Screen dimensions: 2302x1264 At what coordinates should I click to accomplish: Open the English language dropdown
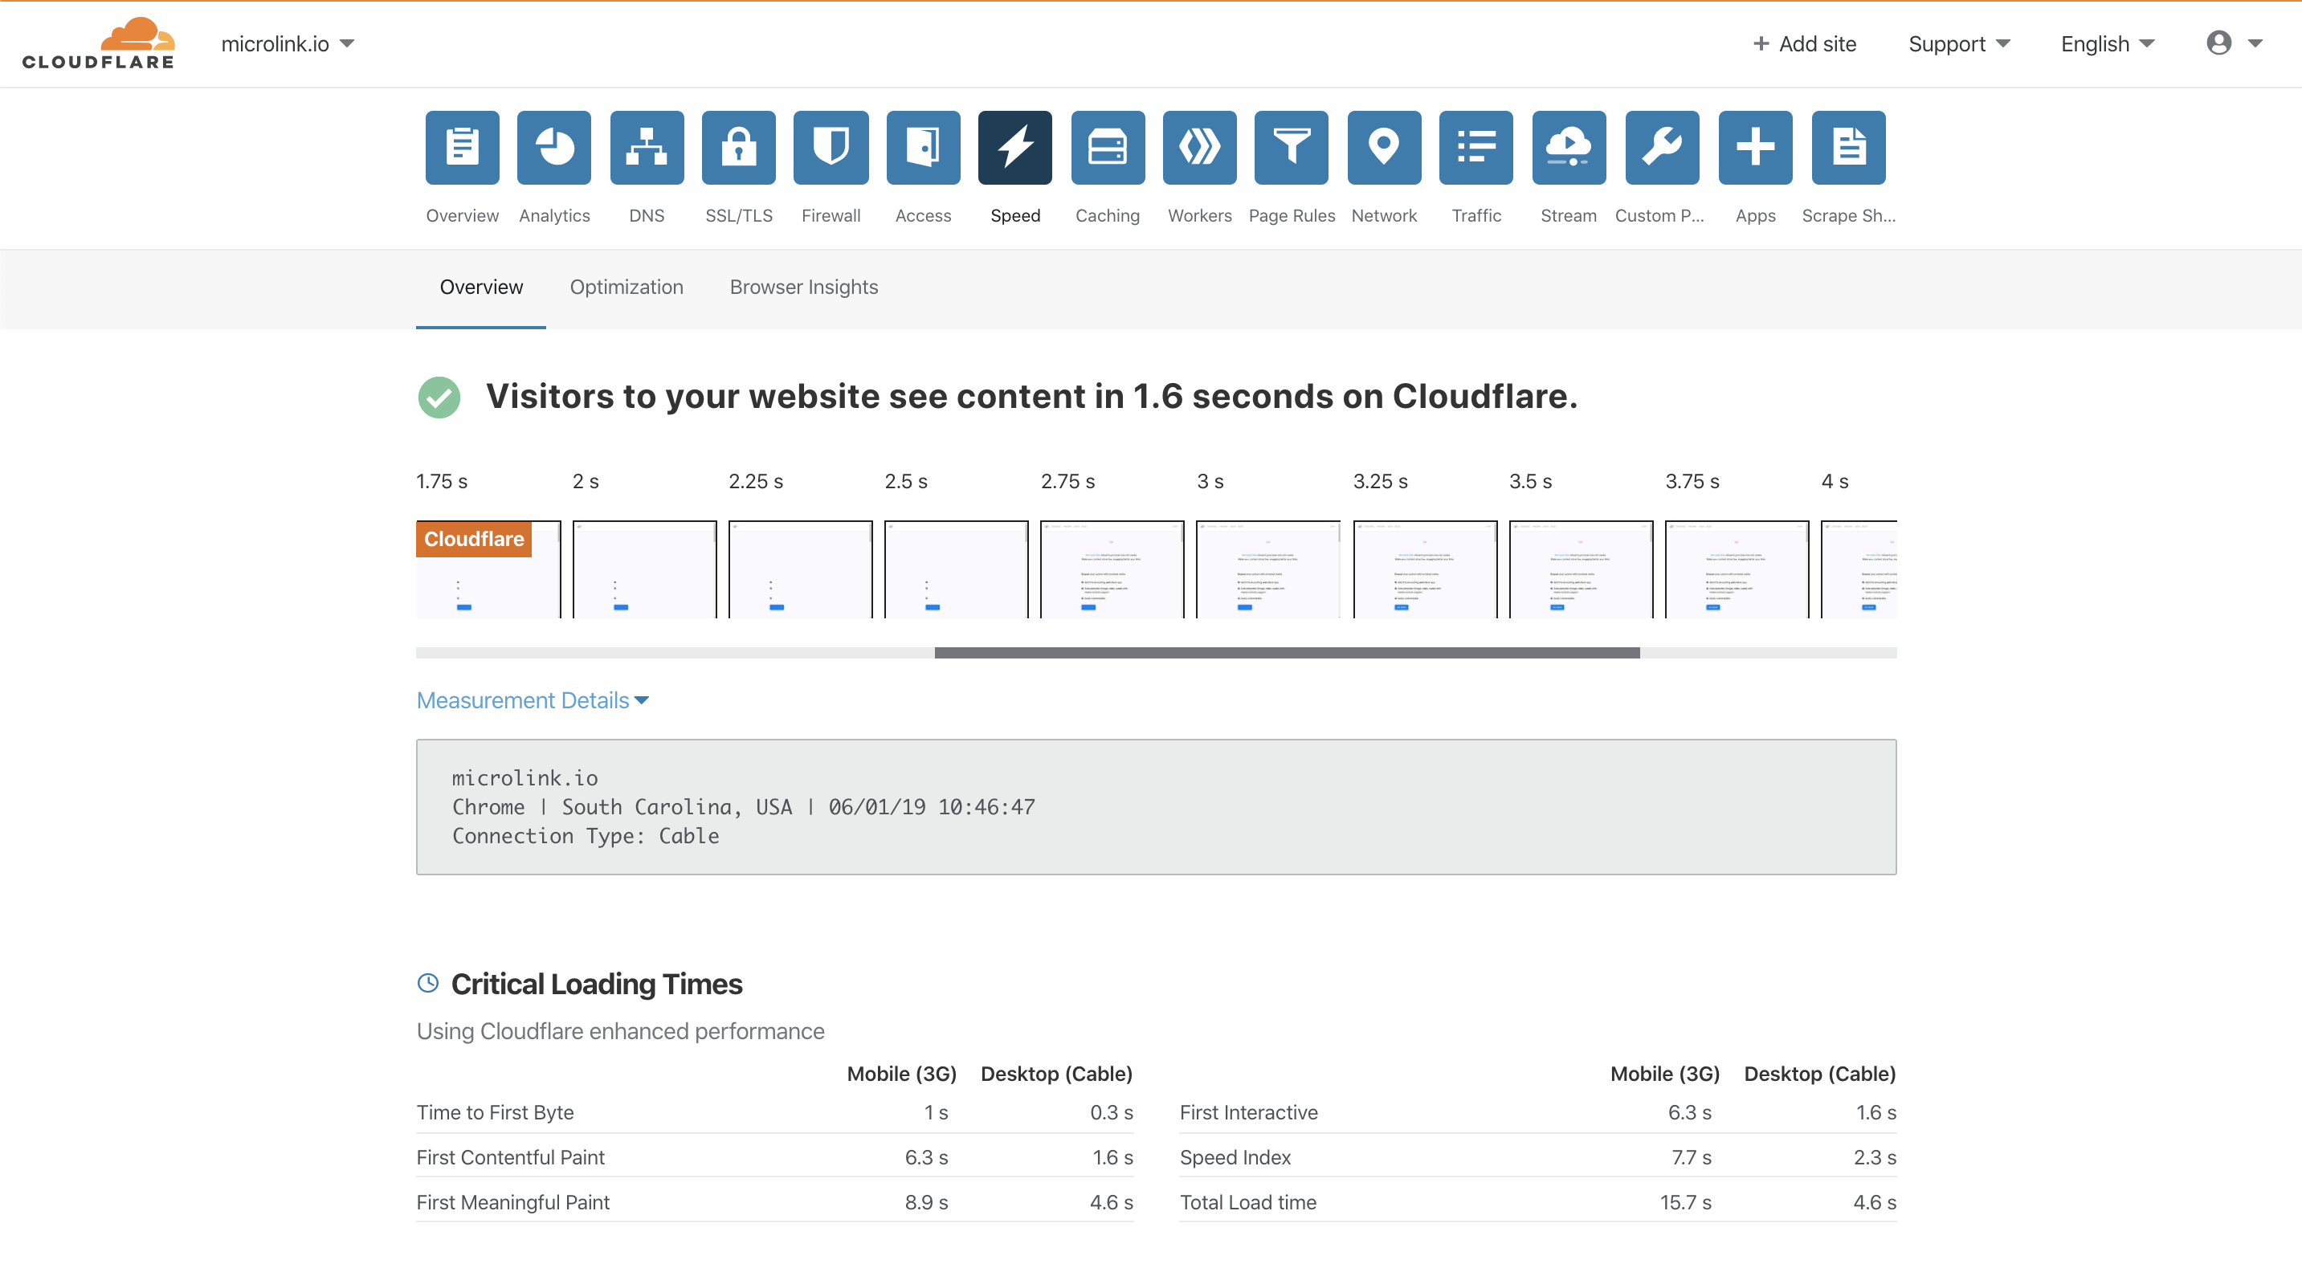click(2105, 43)
